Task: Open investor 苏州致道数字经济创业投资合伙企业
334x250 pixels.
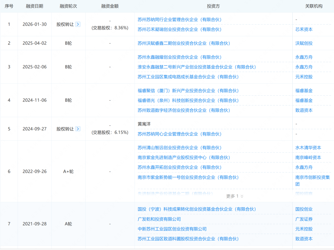Action: (x=184, y=110)
